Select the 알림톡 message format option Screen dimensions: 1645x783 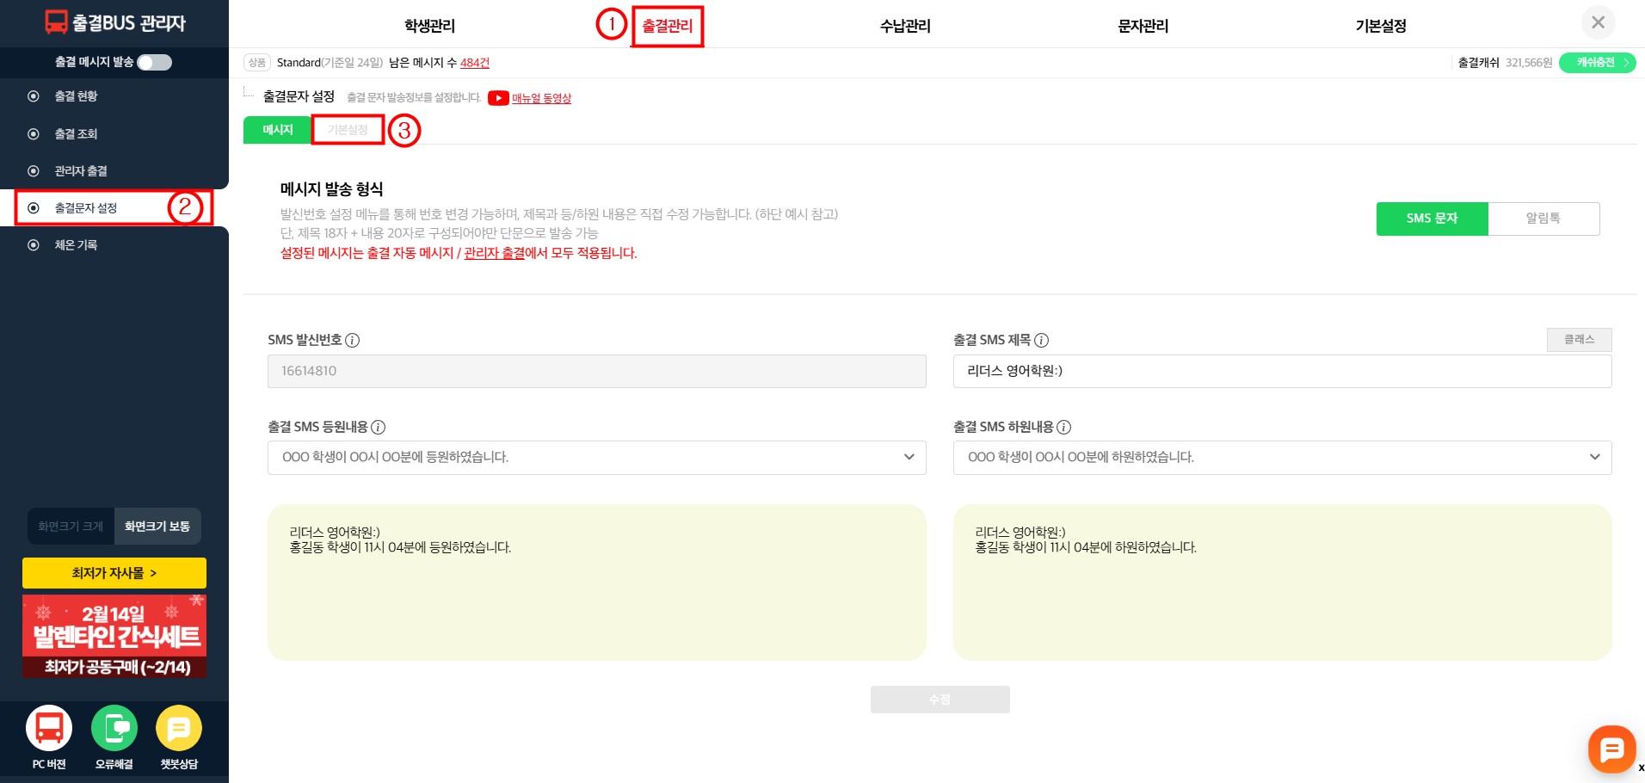(1543, 219)
